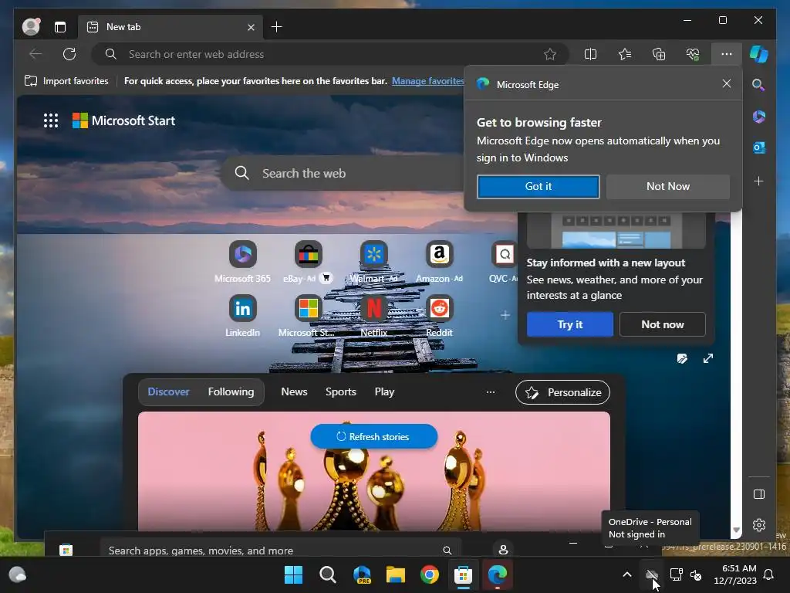Click the back navigation arrow
This screenshot has width=790, height=593.
(35, 54)
